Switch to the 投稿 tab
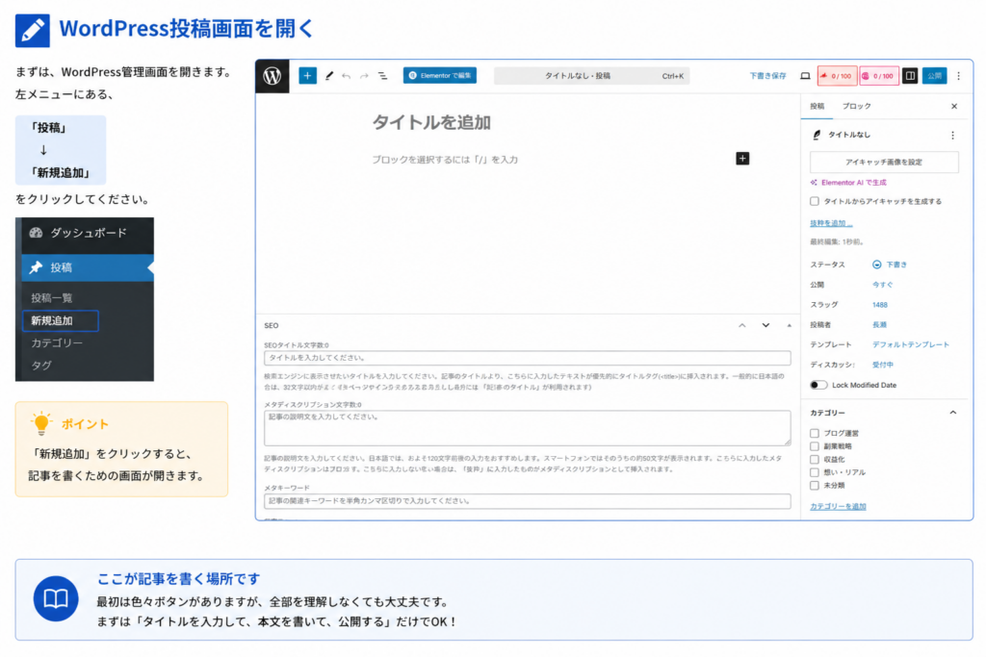The height and width of the screenshot is (657, 986). 817,106
